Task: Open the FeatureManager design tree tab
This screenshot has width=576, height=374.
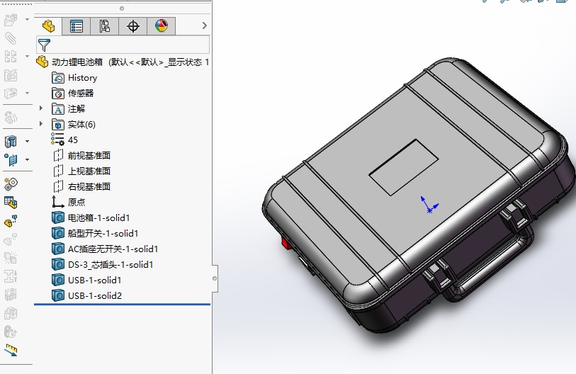Action: point(48,26)
